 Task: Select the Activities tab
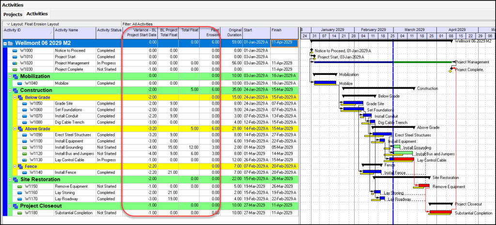[x=37, y=14]
